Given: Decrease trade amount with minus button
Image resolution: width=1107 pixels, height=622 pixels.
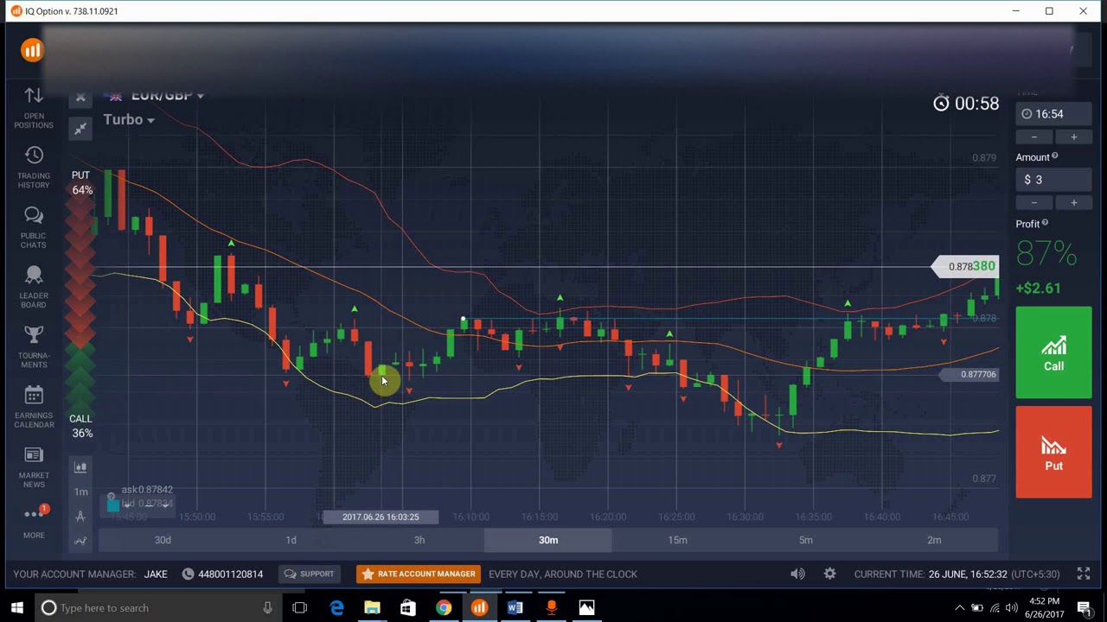Looking at the screenshot, I should point(1034,202).
